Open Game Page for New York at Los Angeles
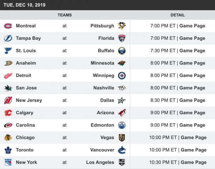The width and height of the screenshot is (215, 169). click(193, 162)
